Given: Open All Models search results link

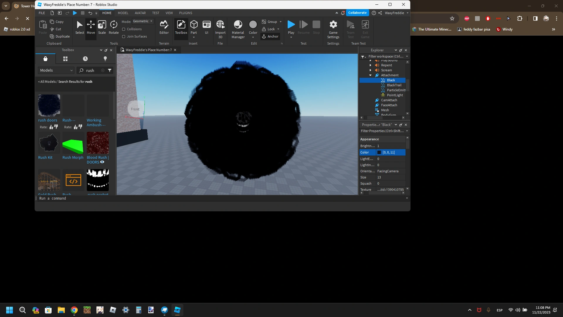Looking at the screenshot, I should (46, 82).
